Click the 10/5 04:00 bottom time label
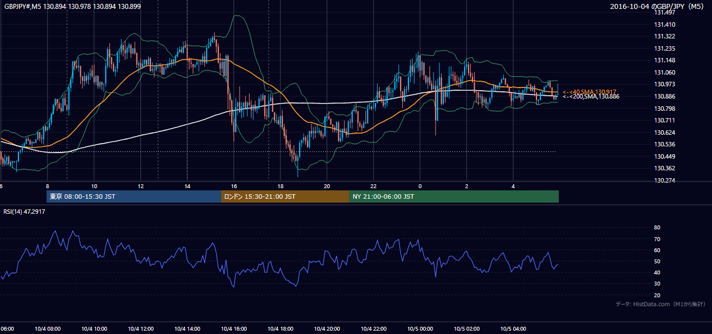 click(513, 328)
